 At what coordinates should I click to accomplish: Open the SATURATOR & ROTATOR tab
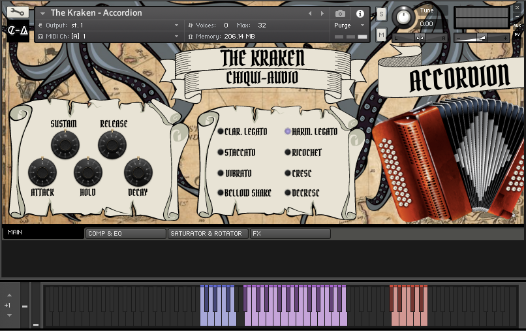pyautogui.click(x=208, y=234)
